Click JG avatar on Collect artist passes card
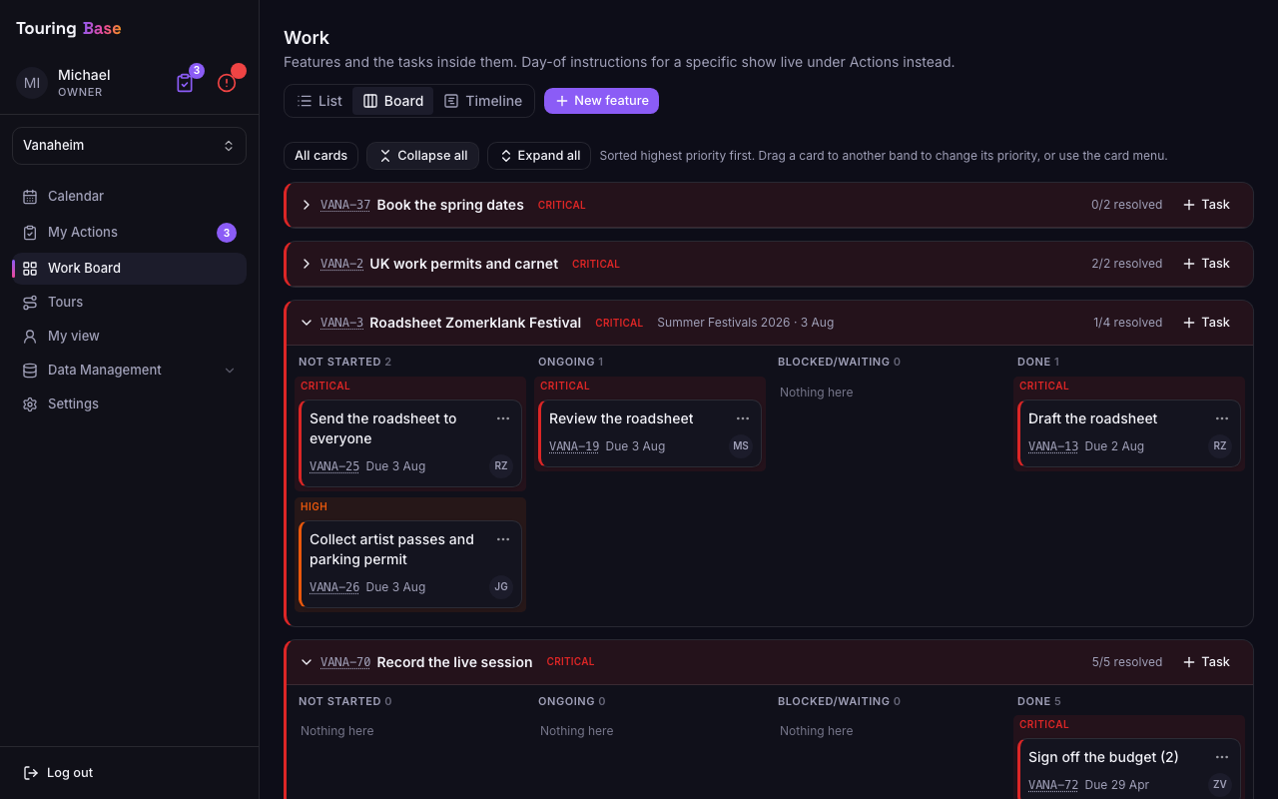Viewport: 1278px width, 799px height. [x=501, y=586]
